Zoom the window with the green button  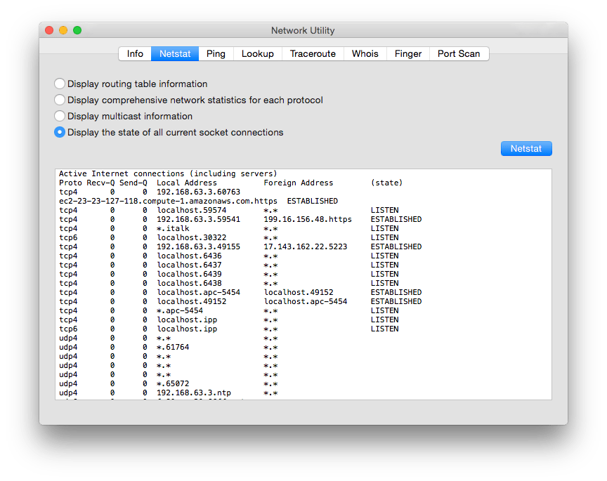click(x=77, y=30)
